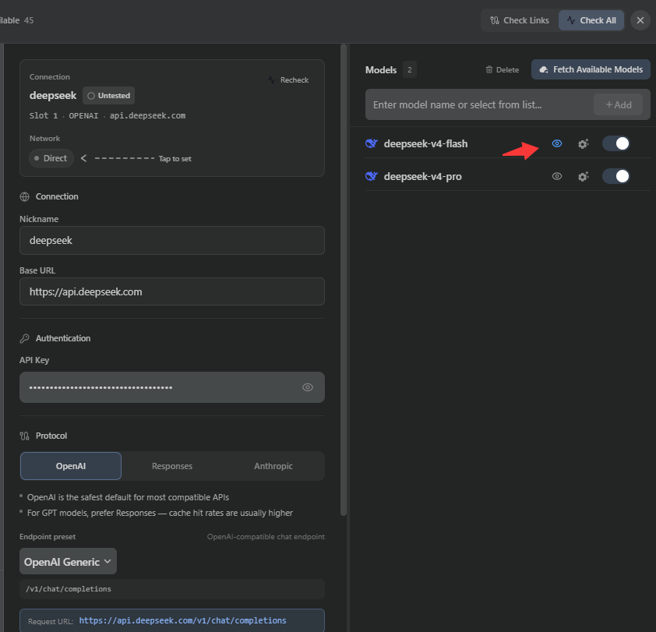Click the deepseek-v4-flash model name

[425, 143]
